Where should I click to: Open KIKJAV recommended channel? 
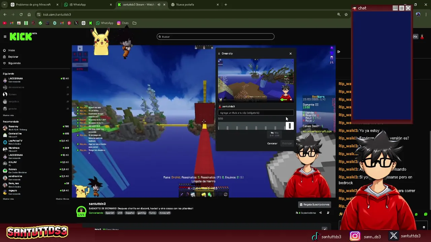(x=35, y=163)
